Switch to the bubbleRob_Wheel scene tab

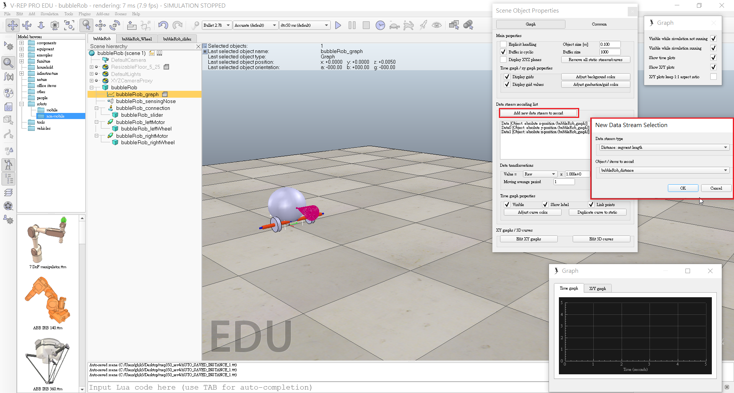(136, 39)
